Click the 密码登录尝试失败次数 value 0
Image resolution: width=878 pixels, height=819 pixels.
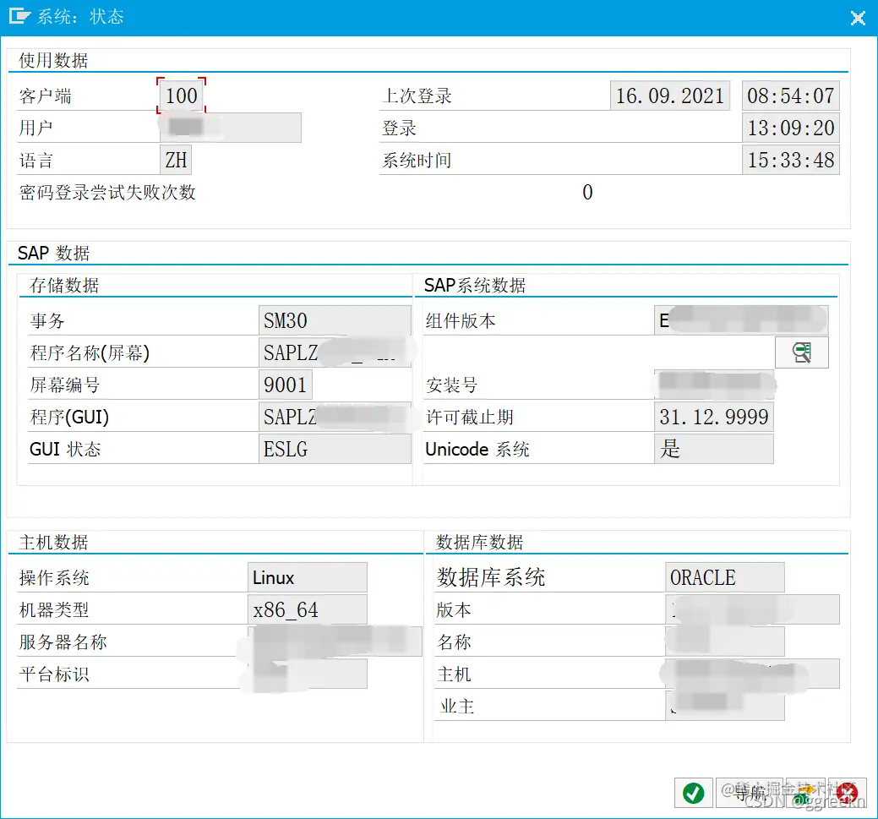click(x=587, y=193)
